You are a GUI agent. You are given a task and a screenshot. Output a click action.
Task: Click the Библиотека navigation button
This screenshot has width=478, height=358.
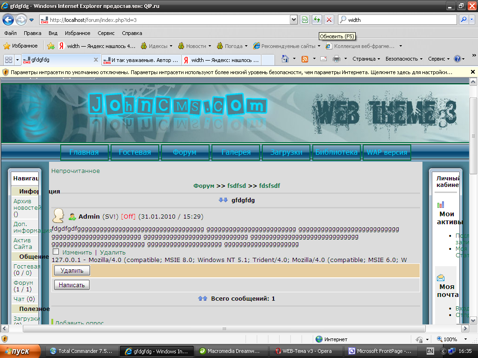336,152
